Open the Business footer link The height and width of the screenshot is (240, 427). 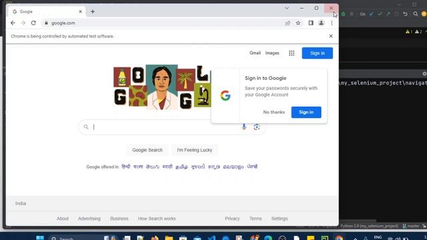point(119,219)
